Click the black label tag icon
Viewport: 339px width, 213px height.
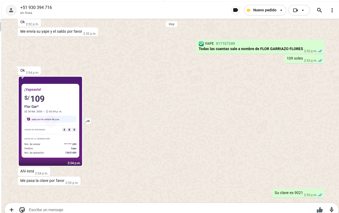tap(236, 10)
